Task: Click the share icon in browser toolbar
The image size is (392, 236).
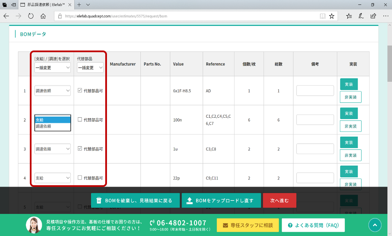Action: pos(373,16)
